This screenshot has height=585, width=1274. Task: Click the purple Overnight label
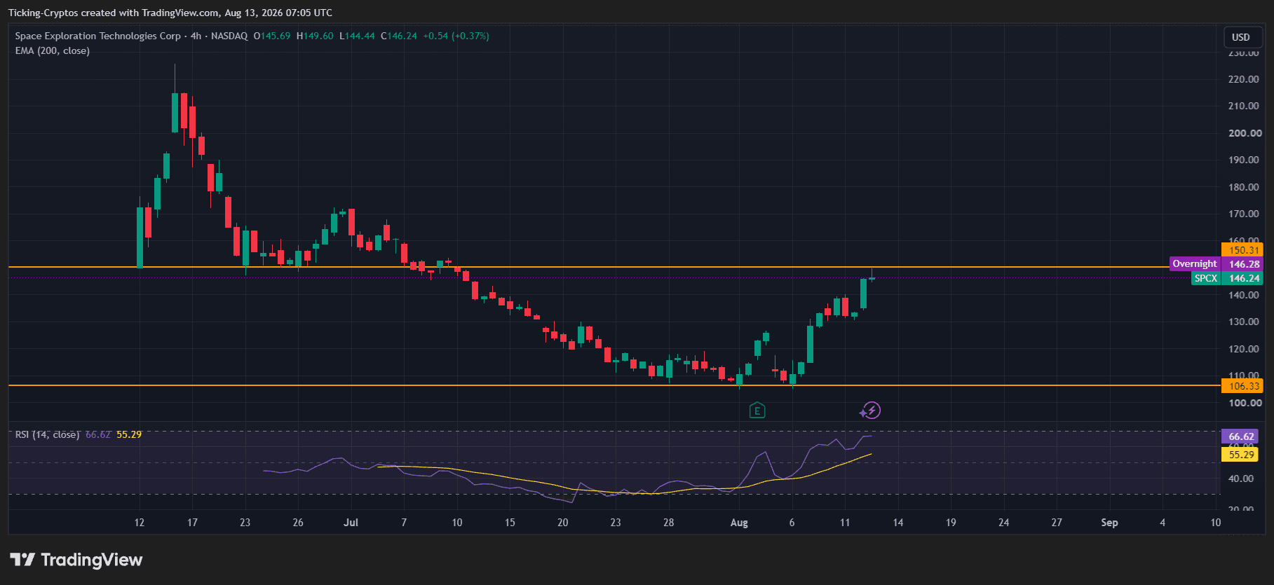1195,264
